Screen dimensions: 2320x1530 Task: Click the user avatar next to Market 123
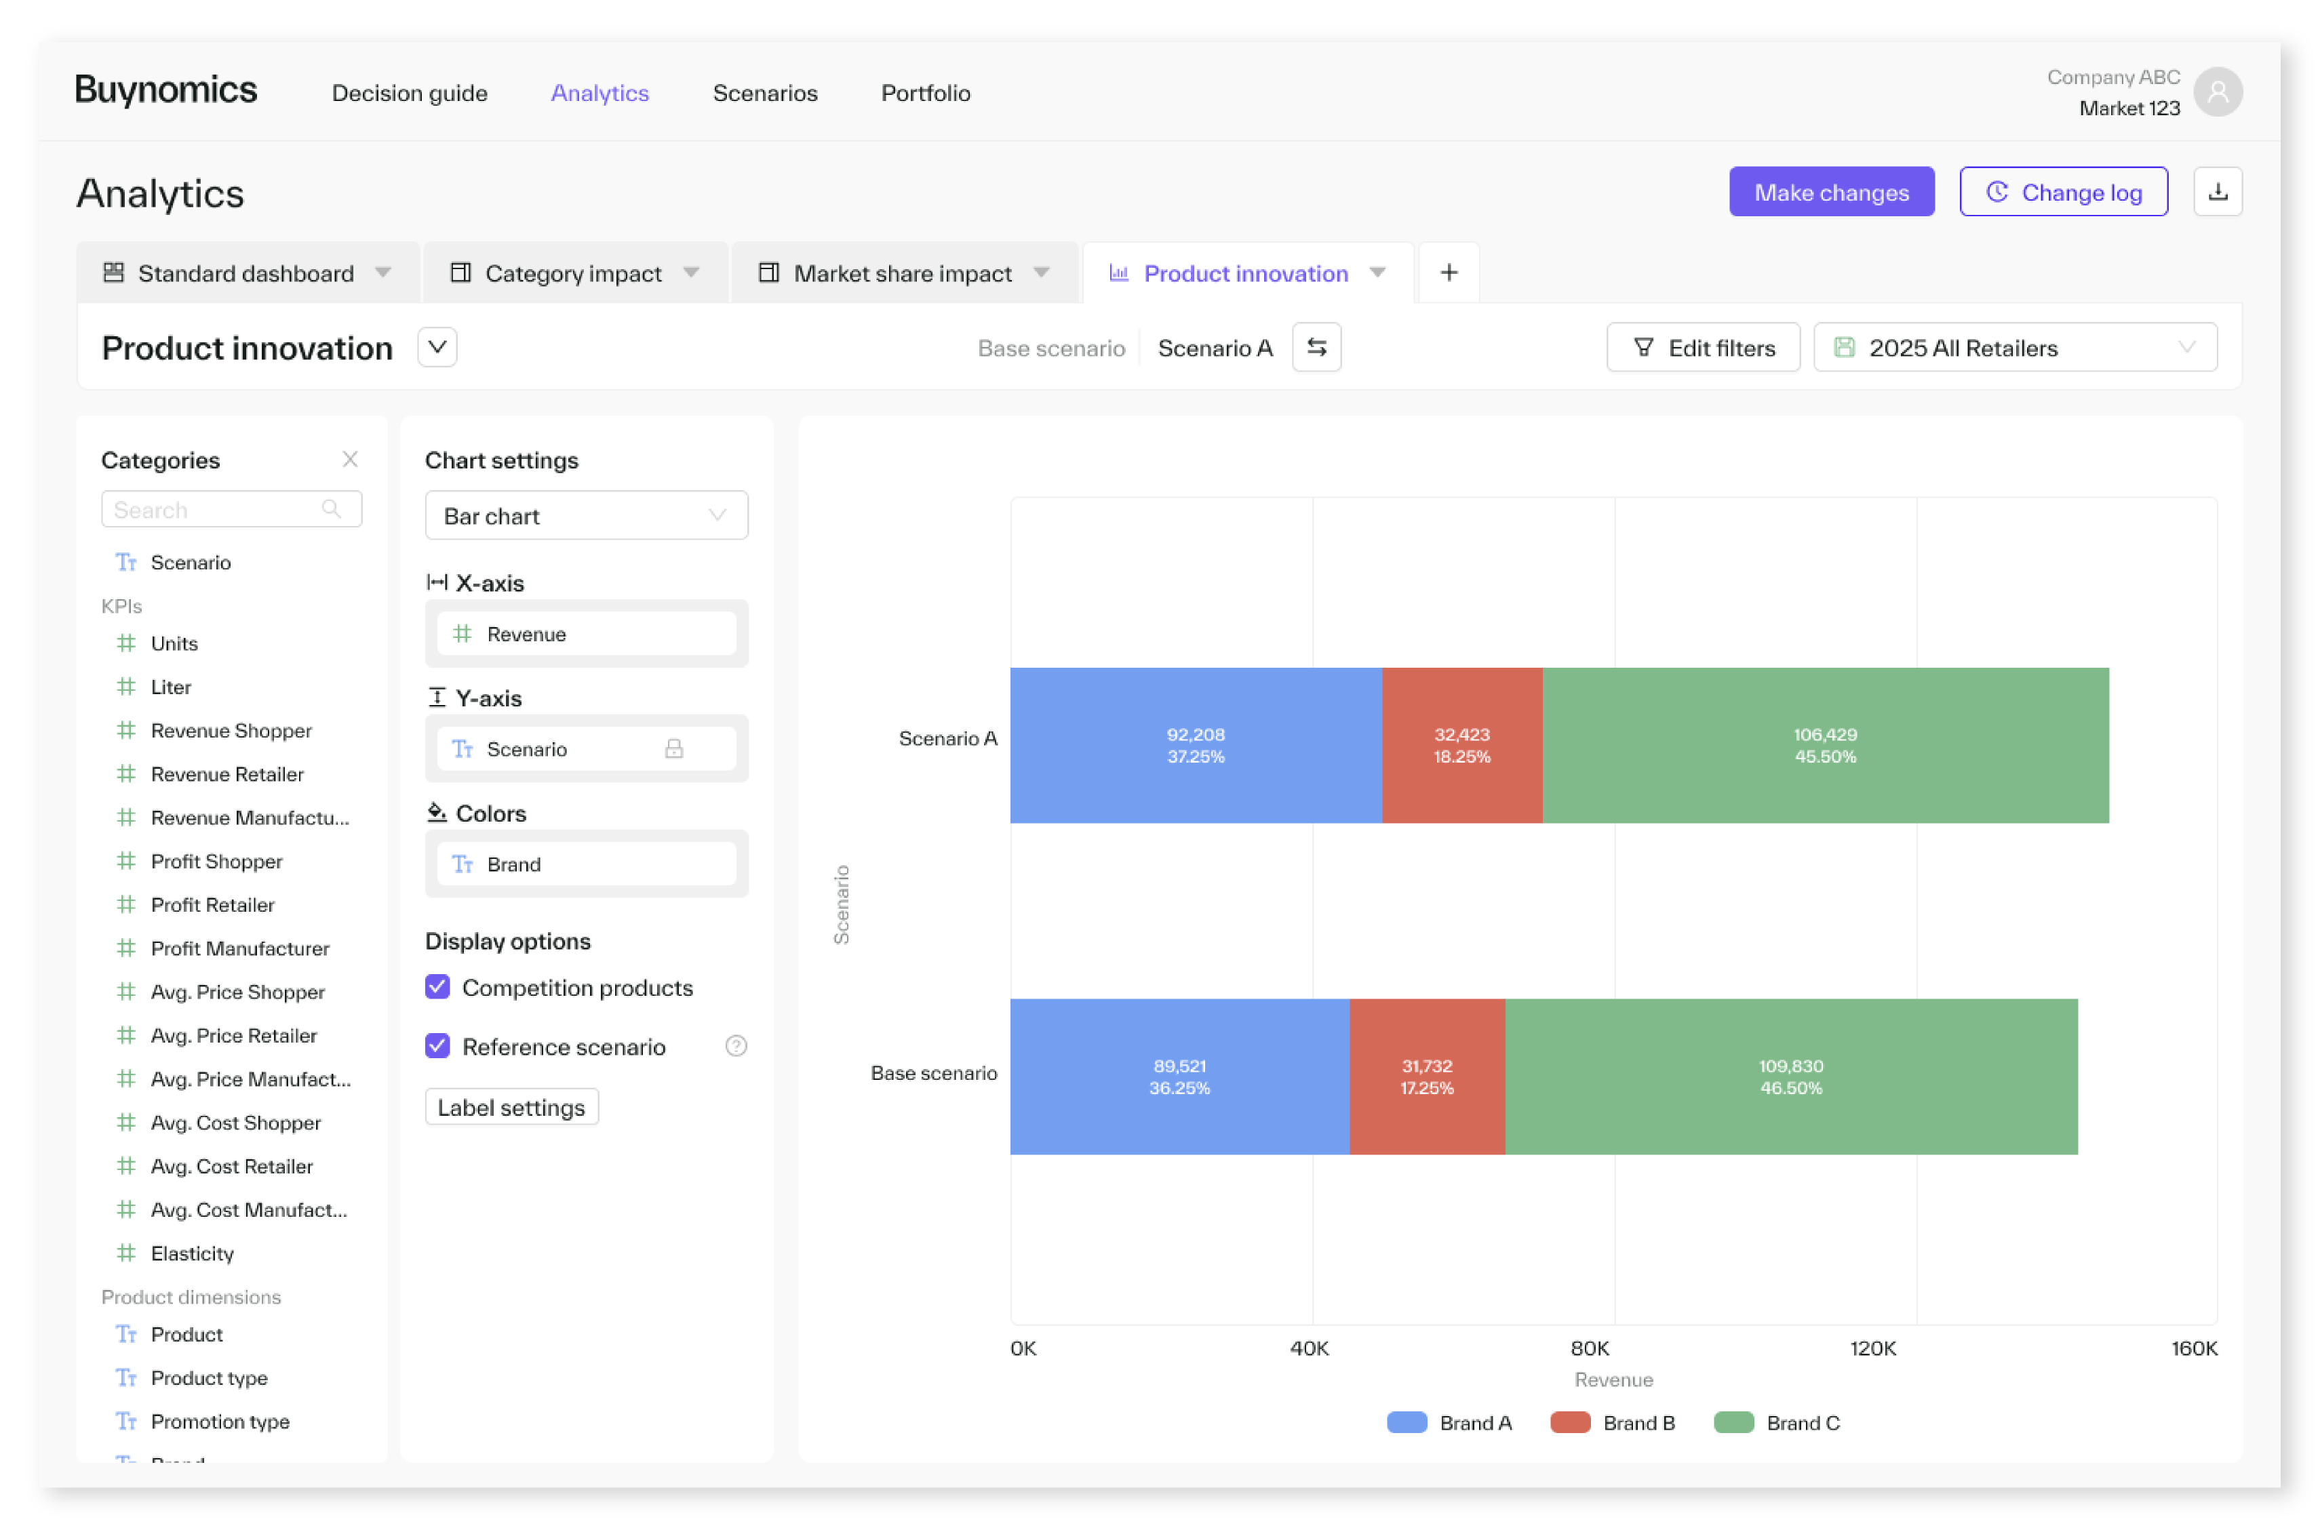click(2218, 91)
